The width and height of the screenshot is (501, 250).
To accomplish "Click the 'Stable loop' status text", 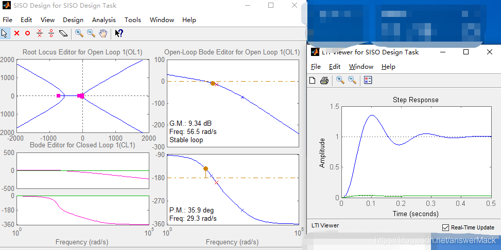I will (186, 140).
